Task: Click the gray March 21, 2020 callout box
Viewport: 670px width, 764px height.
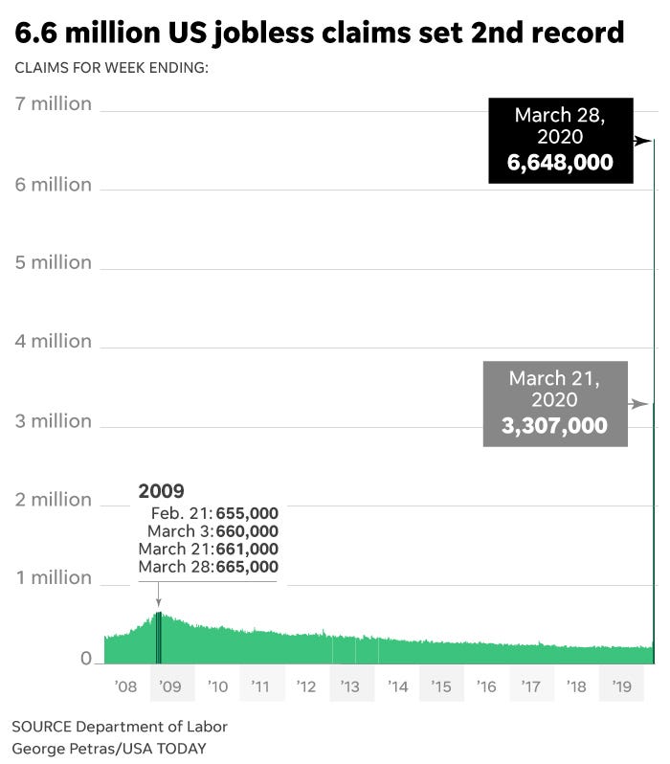Action: (x=555, y=403)
